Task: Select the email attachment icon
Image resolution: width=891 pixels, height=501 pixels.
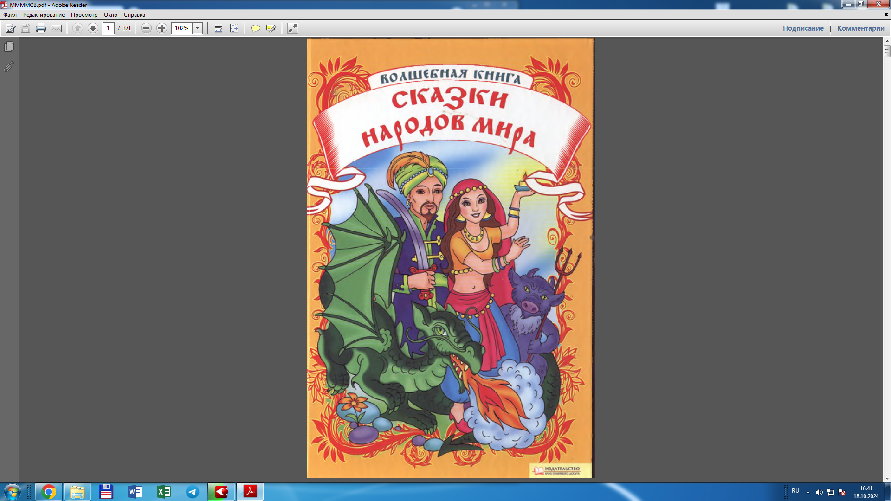Action: tap(56, 28)
